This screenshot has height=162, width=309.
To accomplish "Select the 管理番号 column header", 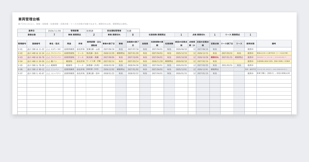I will point(22,44).
